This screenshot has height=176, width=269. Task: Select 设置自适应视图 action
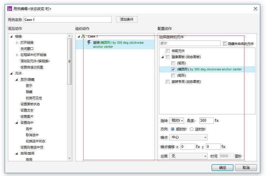[32, 67]
